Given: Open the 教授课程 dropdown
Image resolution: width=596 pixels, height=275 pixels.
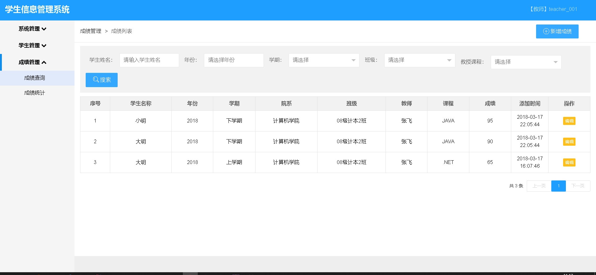Looking at the screenshot, I should (526, 62).
